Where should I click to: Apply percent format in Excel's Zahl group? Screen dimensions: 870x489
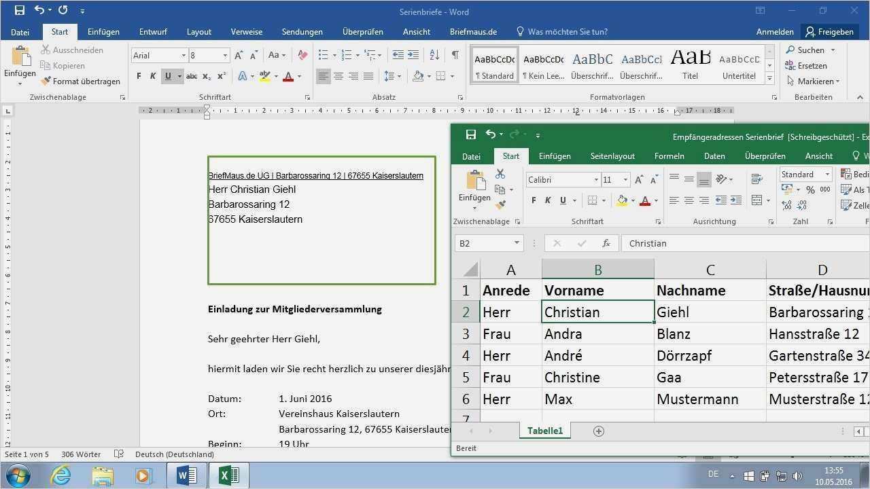click(811, 189)
